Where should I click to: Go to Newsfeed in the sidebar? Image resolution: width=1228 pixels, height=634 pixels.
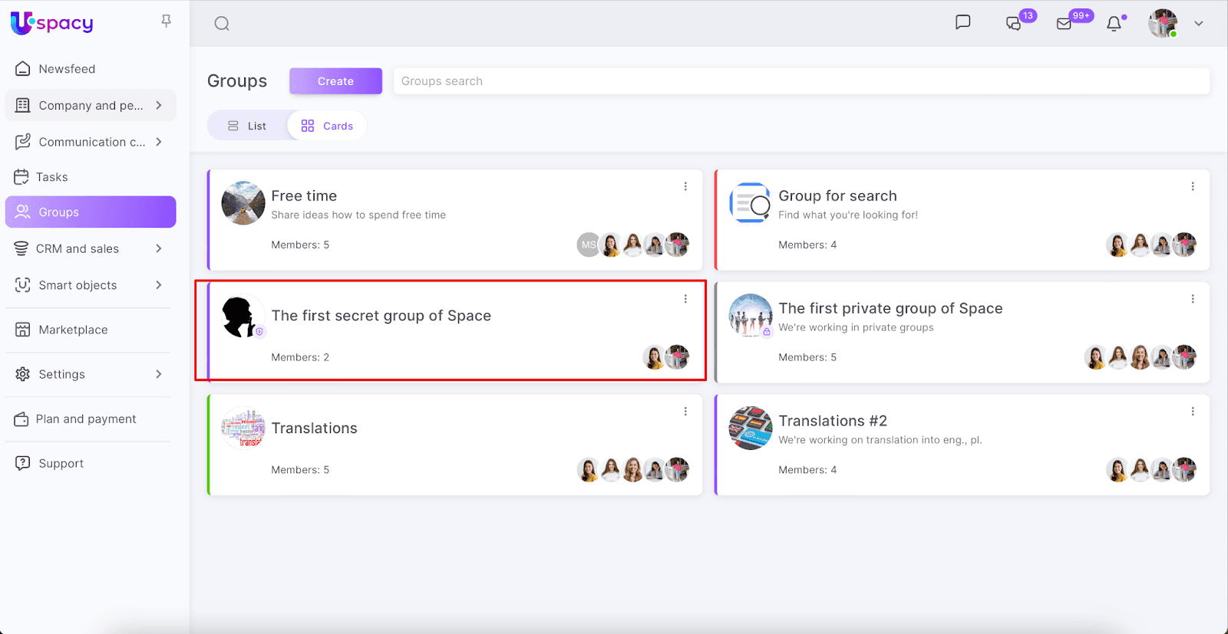click(x=67, y=69)
